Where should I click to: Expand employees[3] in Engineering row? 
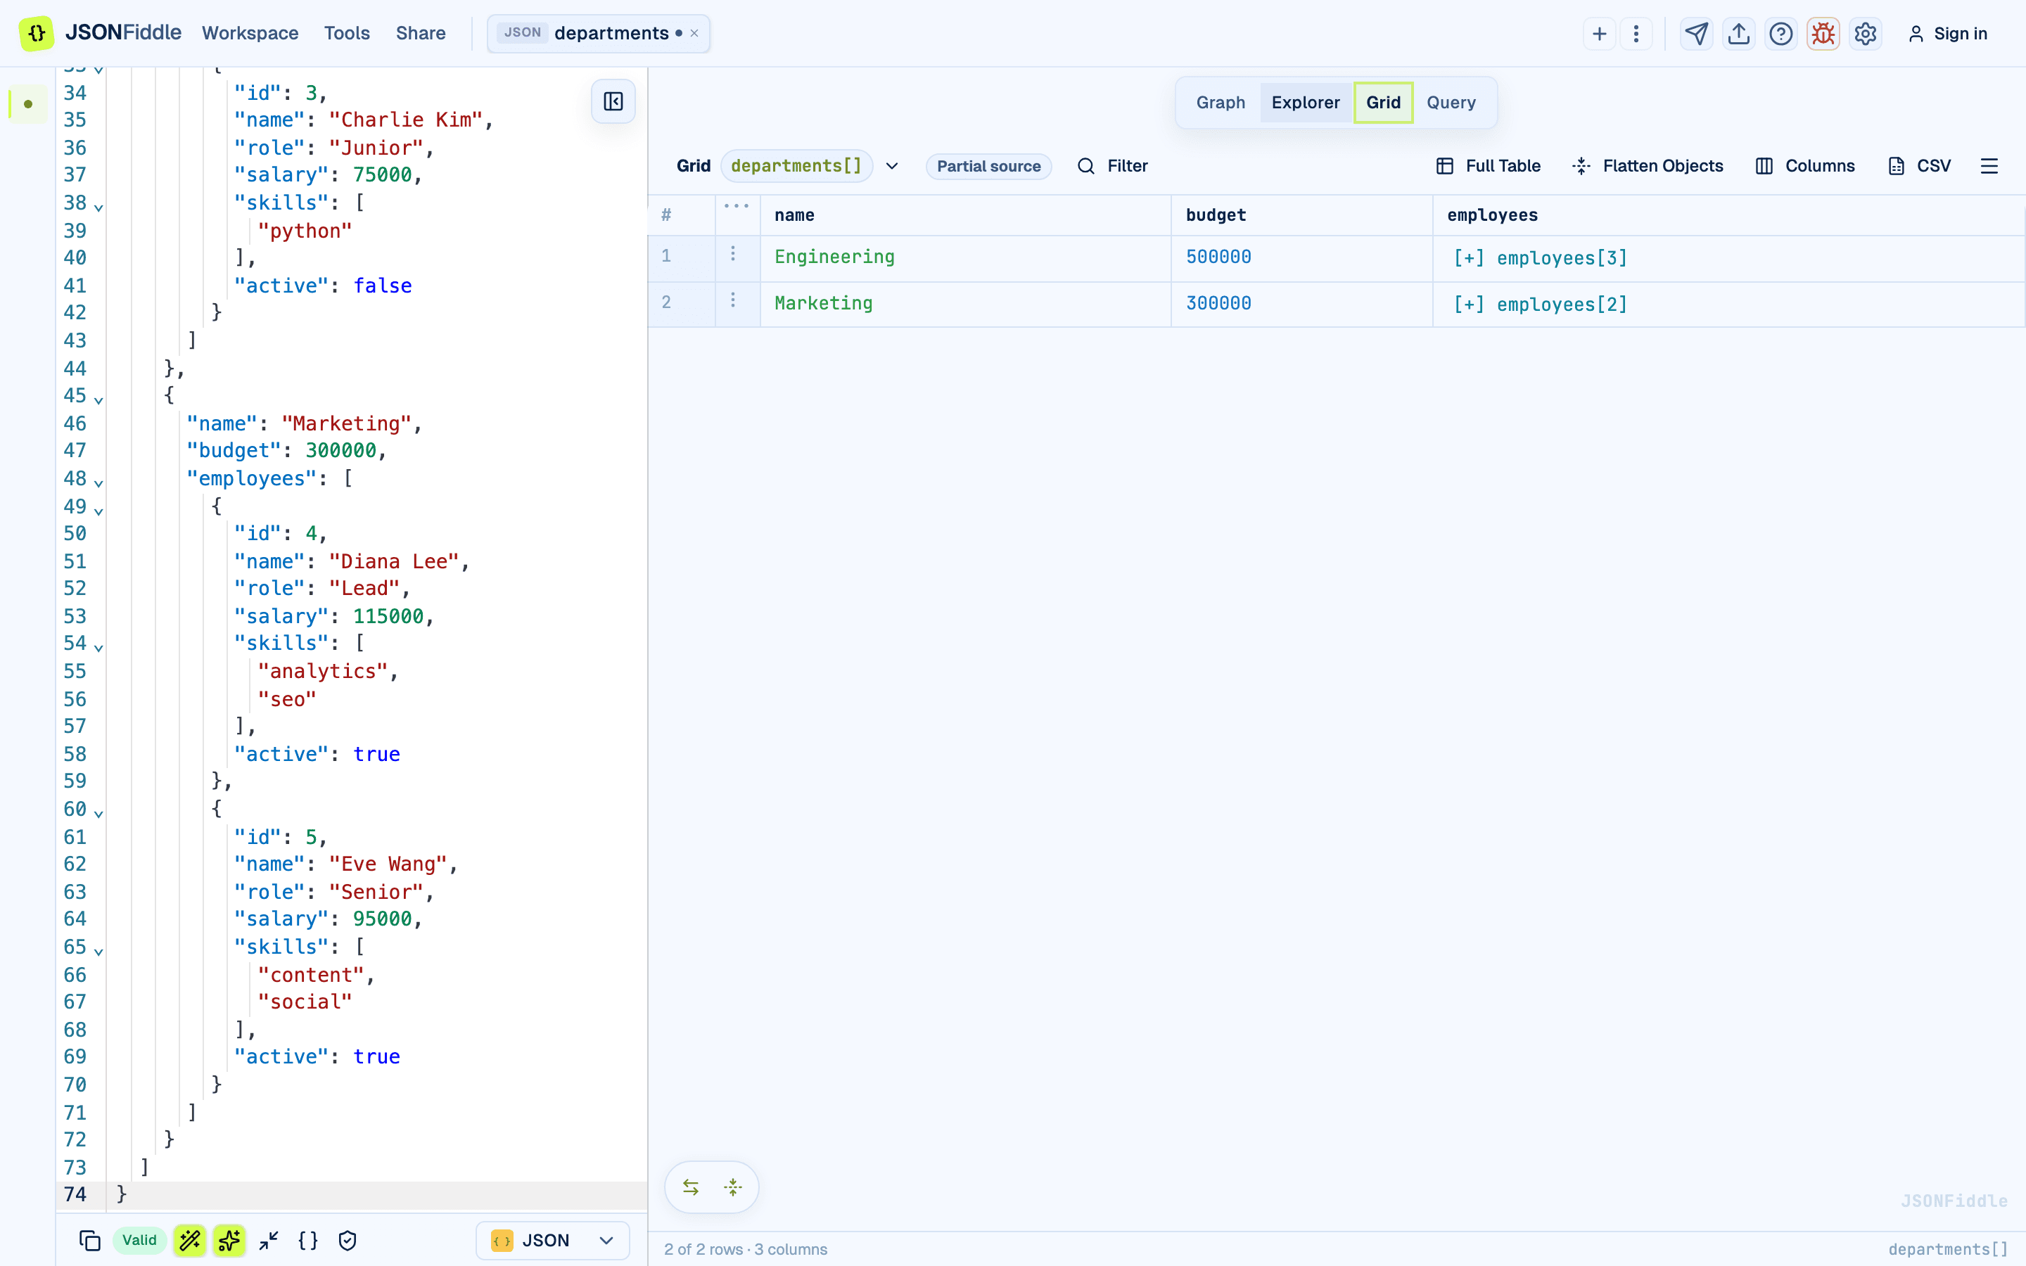[1541, 258]
